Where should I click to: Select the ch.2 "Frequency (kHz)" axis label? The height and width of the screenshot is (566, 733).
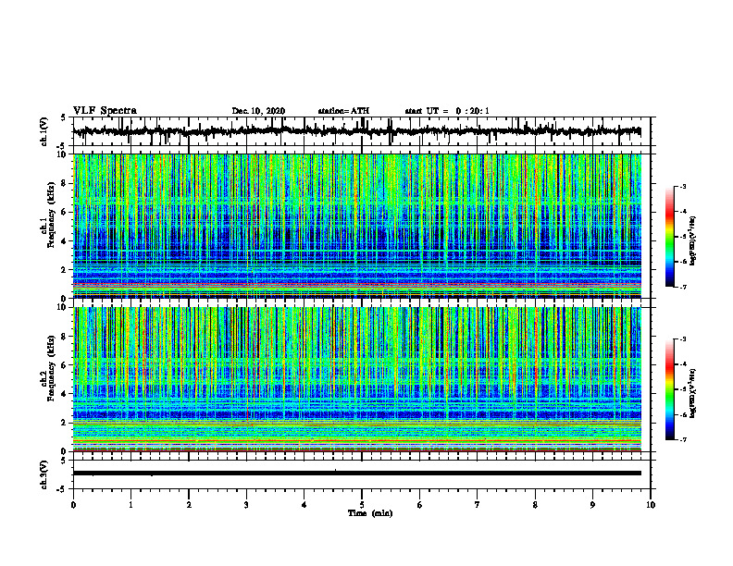point(51,368)
